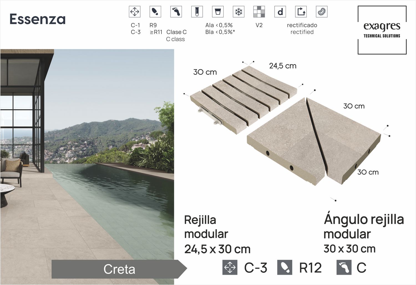Click the C-1 rating text

tap(136, 25)
